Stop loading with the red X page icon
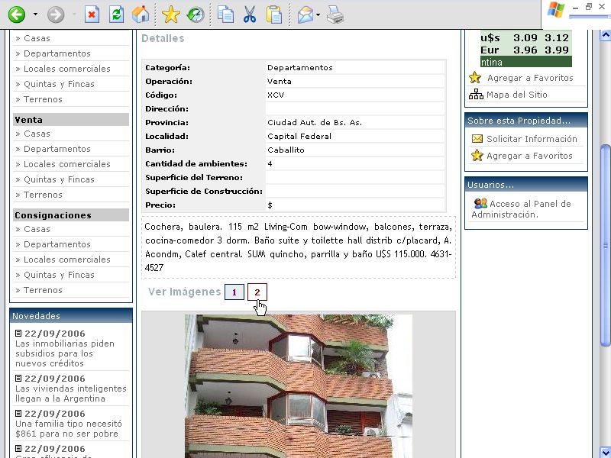This screenshot has width=611, height=458. point(92,15)
